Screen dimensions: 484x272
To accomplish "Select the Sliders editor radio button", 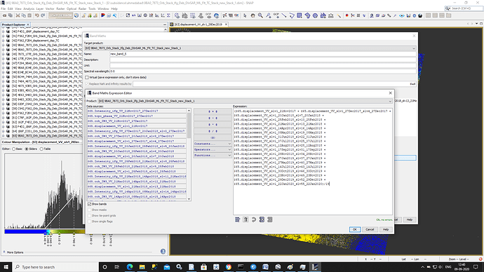I will (27, 149).
